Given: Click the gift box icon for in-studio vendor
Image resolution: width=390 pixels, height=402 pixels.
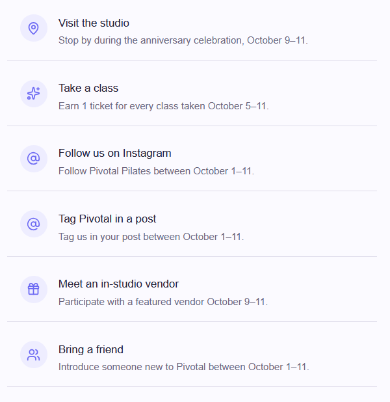Looking at the screenshot, I should pos(34,289).
